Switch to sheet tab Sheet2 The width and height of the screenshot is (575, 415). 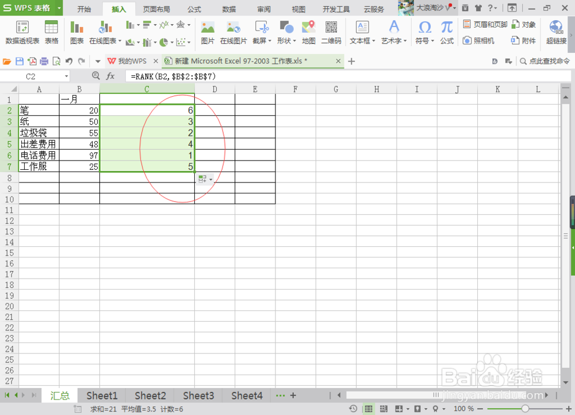point(150,395)
